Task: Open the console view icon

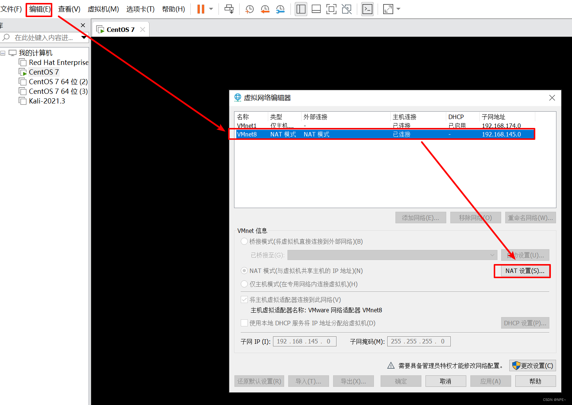Action: [367, 9]
